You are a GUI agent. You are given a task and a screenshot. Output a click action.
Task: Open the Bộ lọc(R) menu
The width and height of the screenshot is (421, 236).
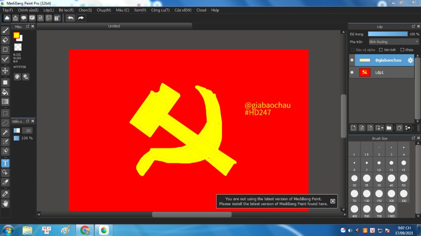[x=66, y=10]
